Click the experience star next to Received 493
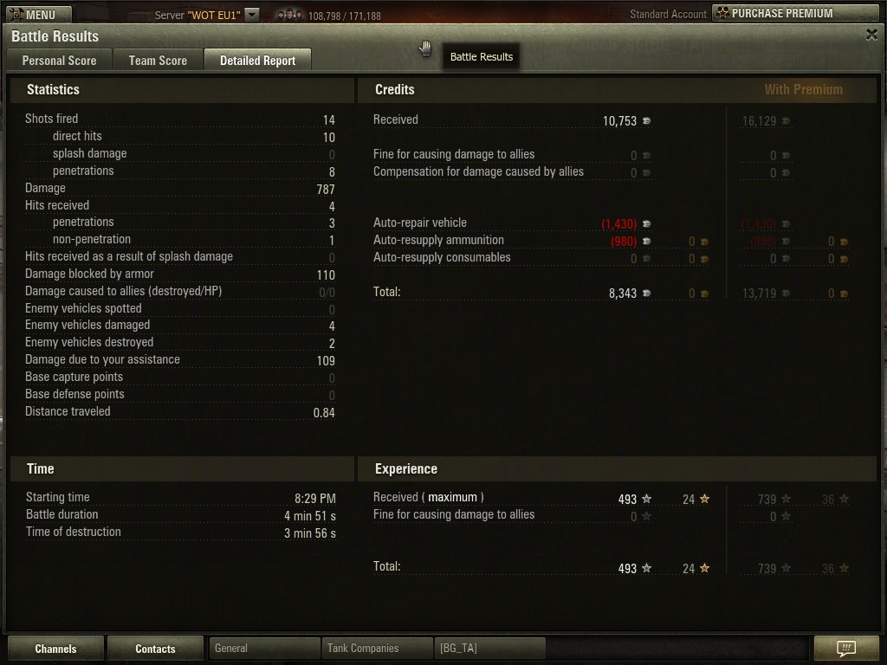 [646, 499]
